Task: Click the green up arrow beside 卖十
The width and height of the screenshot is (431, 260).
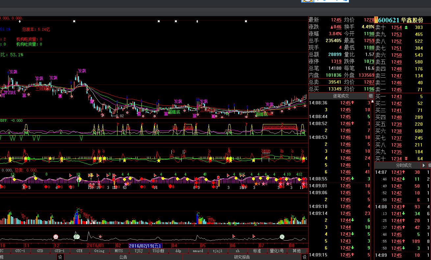Action: 406,27
